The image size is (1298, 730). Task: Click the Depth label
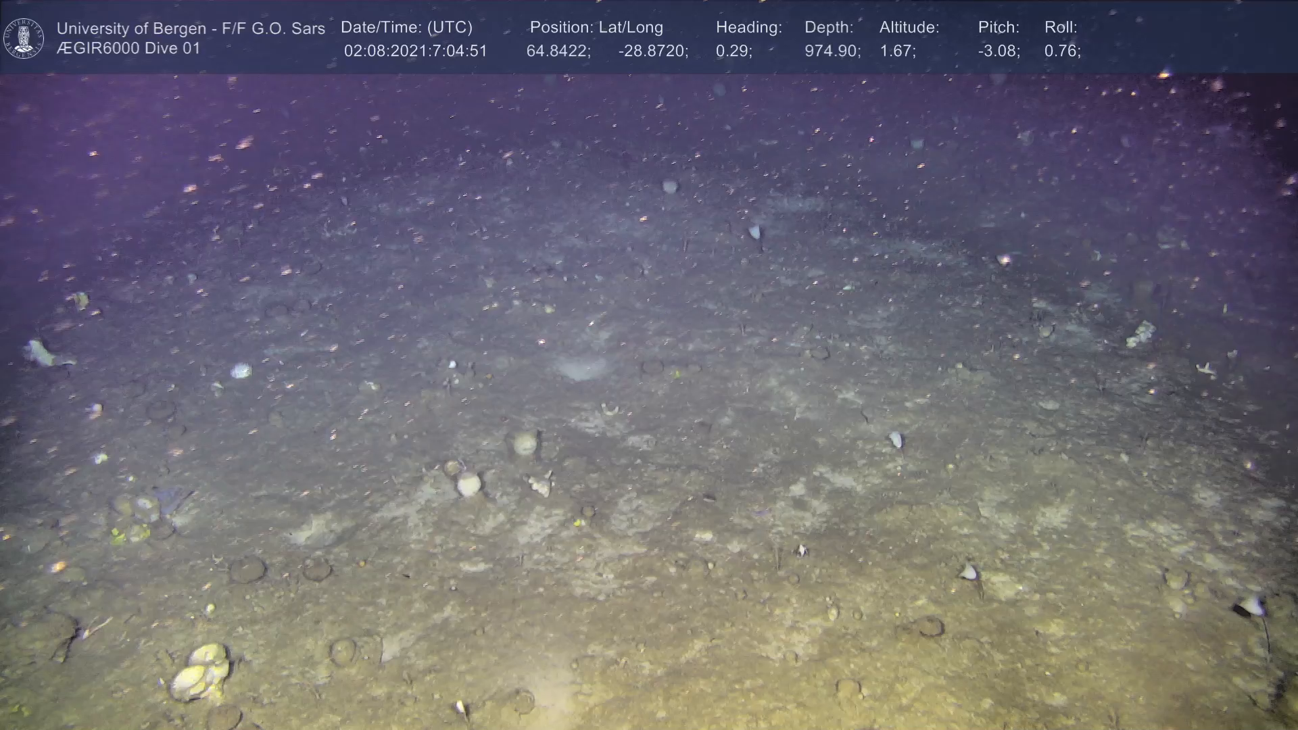(829, 27)
